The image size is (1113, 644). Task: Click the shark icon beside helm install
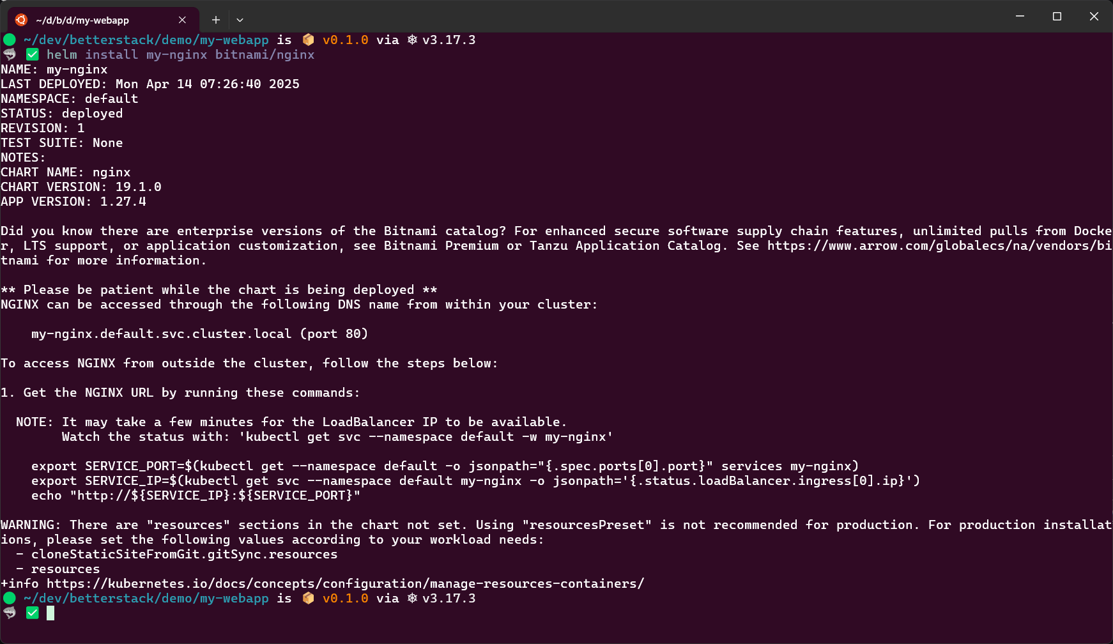pos(10,54)
